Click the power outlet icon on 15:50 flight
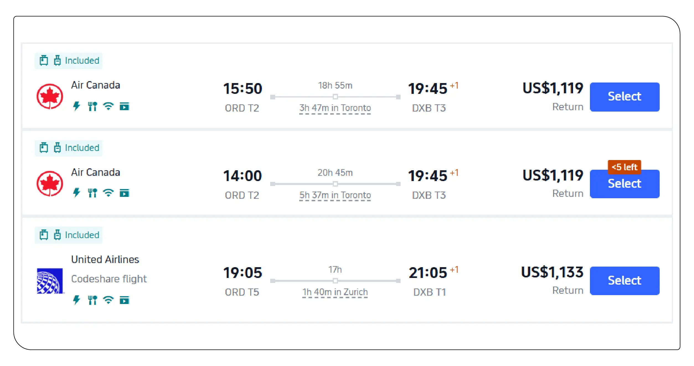The height and width of the screenshot is (366, 694). coord(76,106)
